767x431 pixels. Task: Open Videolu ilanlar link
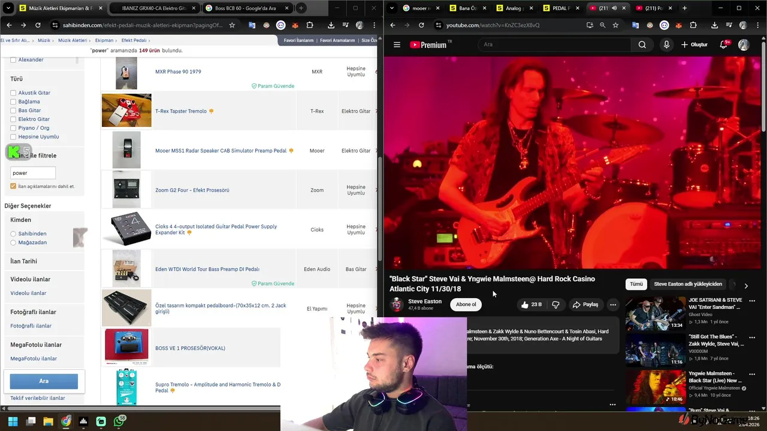coord(28,293)
